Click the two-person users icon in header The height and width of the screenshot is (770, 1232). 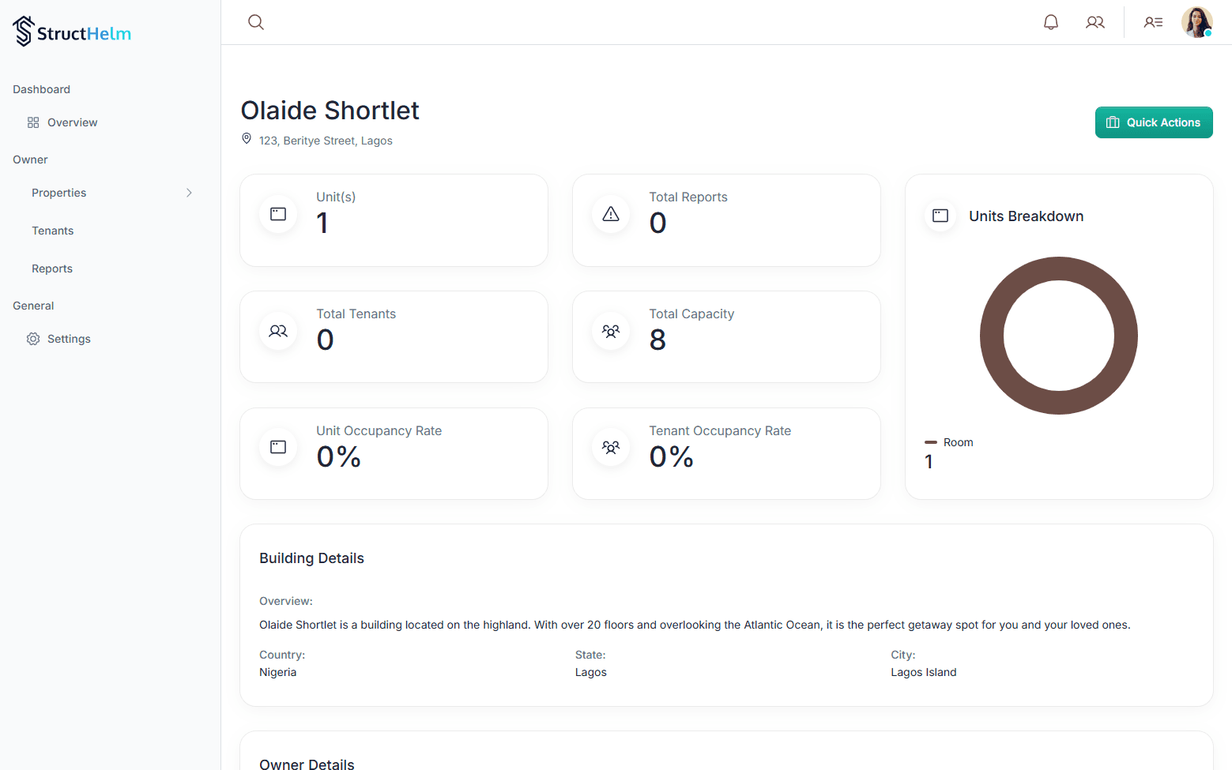click(x=1095, y=22)
